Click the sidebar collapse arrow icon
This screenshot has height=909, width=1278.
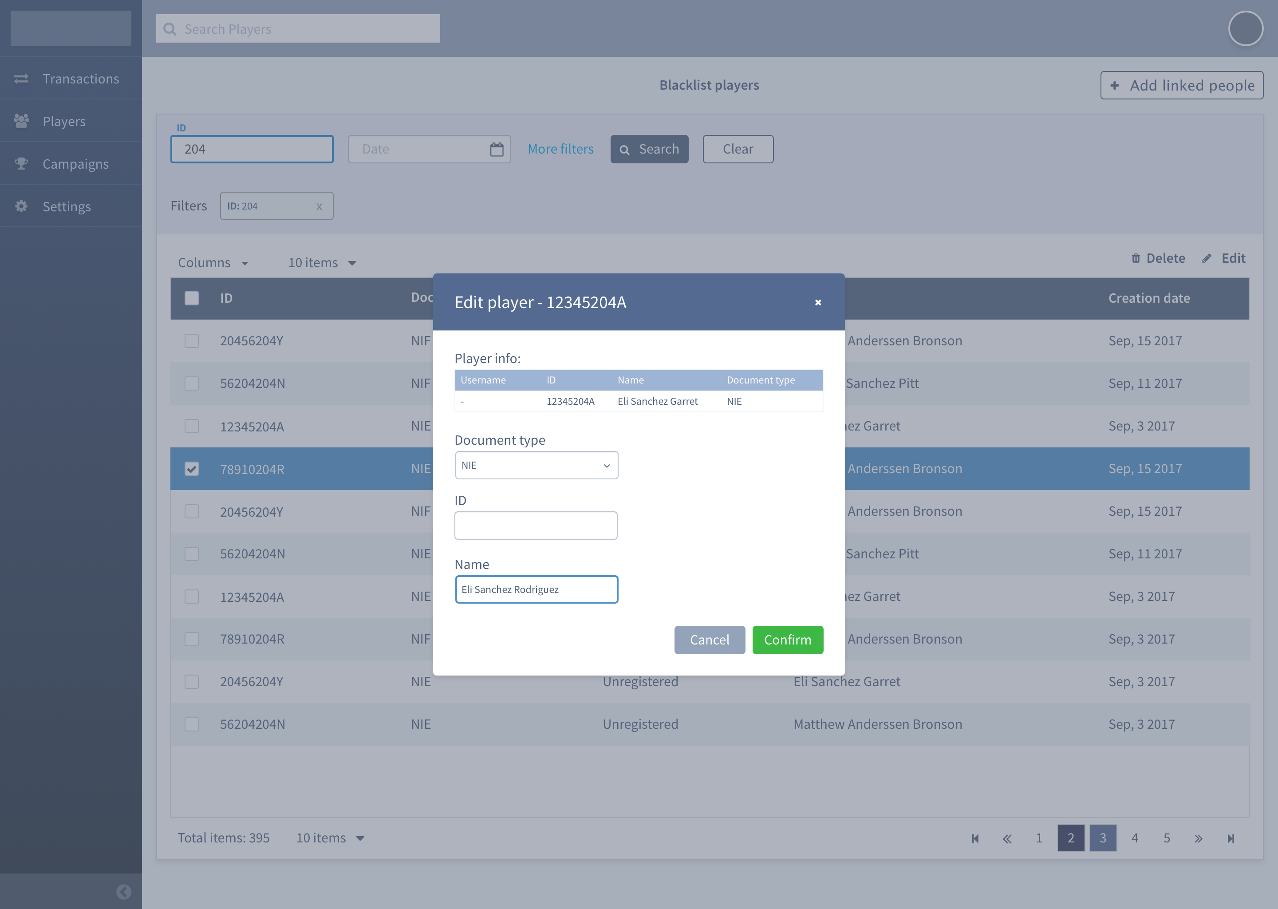coord(124,891)
